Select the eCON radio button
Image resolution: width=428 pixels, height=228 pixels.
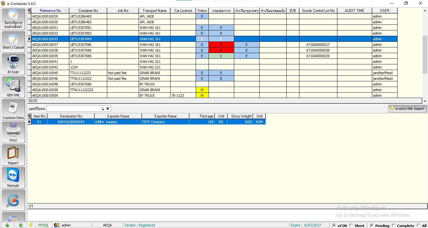(334, 225)
